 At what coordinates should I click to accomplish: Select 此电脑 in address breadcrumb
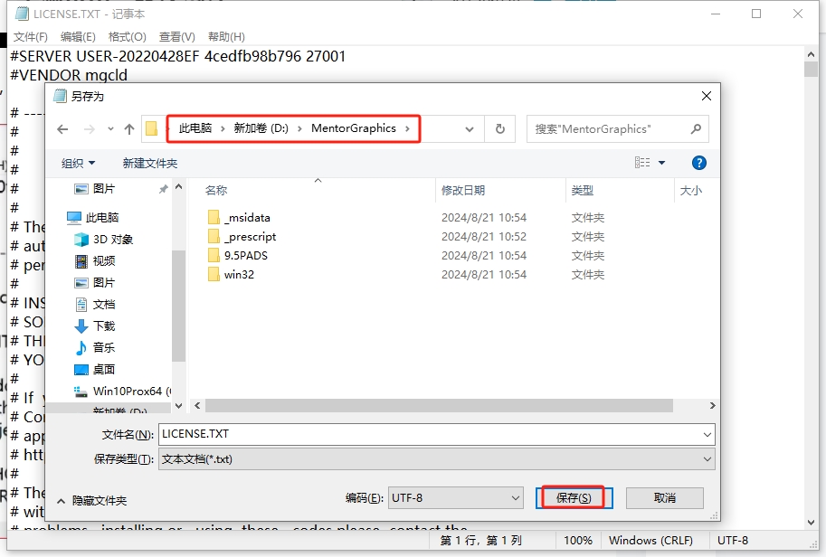pos(195,128)
